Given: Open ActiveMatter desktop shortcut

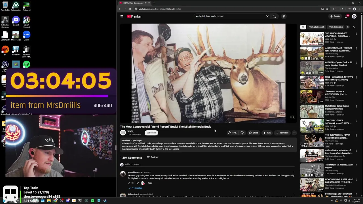Looking at the screenshot, I should [x=16, y=6].
